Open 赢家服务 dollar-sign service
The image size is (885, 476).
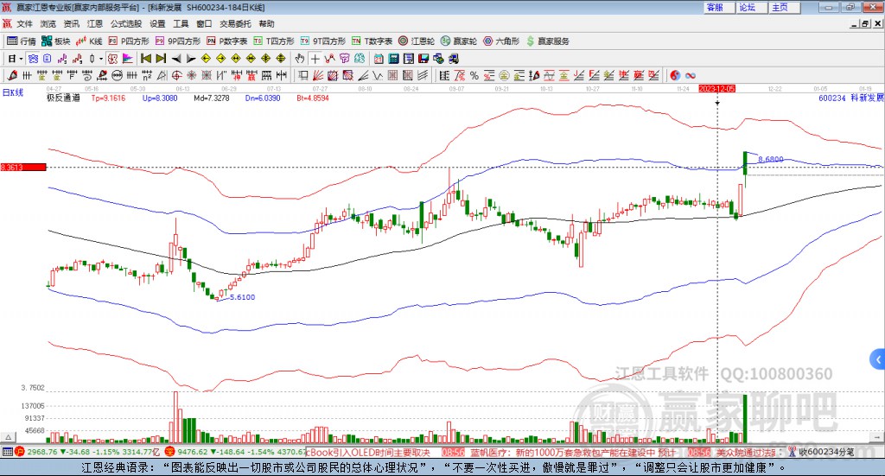coord(548,41)
